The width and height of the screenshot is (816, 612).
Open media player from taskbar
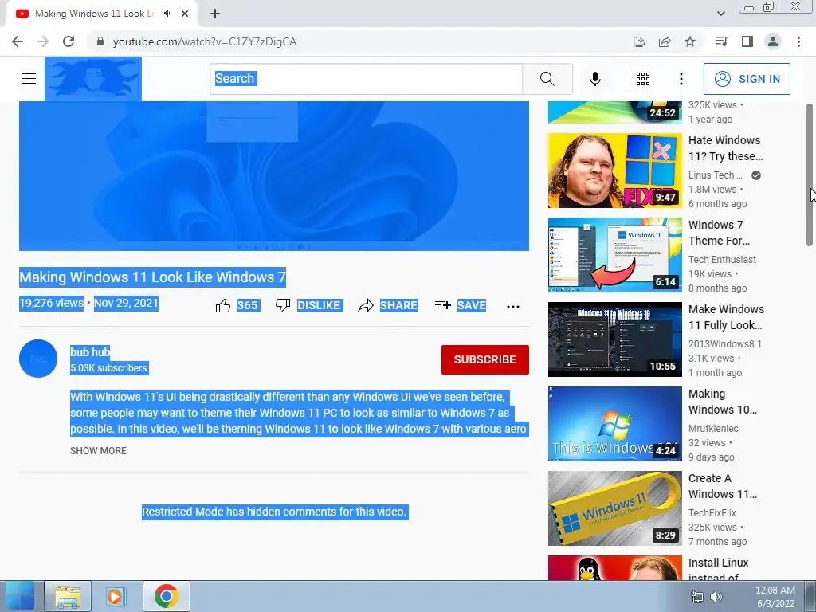[x=116, y=596]
